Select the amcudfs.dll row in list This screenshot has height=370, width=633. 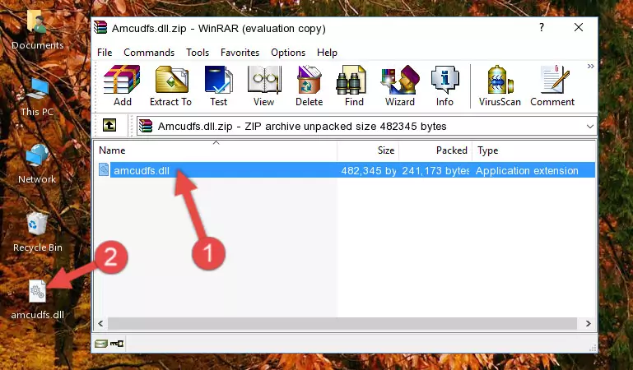pos(346,170)
